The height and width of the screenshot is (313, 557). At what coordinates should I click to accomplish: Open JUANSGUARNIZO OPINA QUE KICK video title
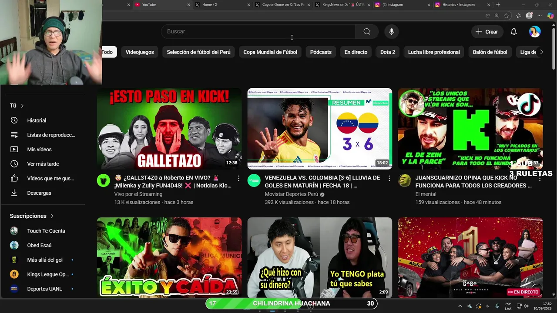pos(473,182)
